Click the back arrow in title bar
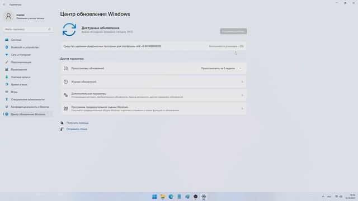The image size is (358, 201). (4, 4)
